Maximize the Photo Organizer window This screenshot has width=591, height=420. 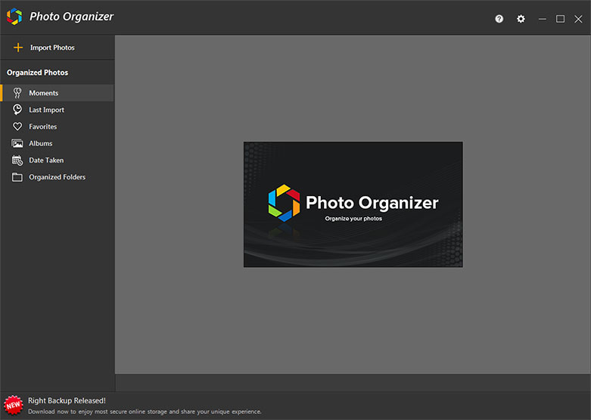point(560,19)
